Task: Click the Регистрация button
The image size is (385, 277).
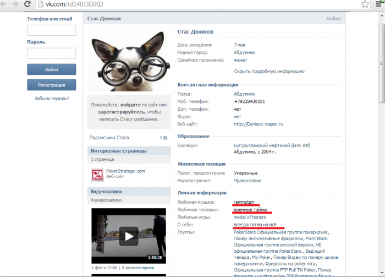Action: (x=51, y=85)
